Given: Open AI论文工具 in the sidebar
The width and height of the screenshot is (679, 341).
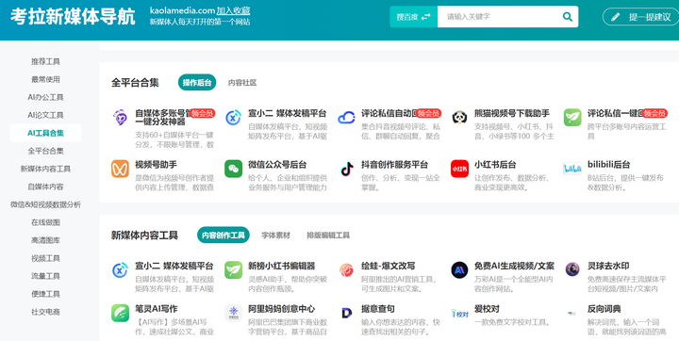Looking at the screenshot, I should tap(45, 115).
